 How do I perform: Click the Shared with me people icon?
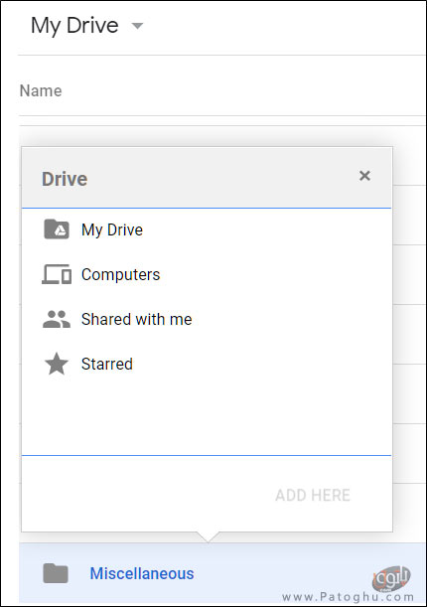point(57,319)
